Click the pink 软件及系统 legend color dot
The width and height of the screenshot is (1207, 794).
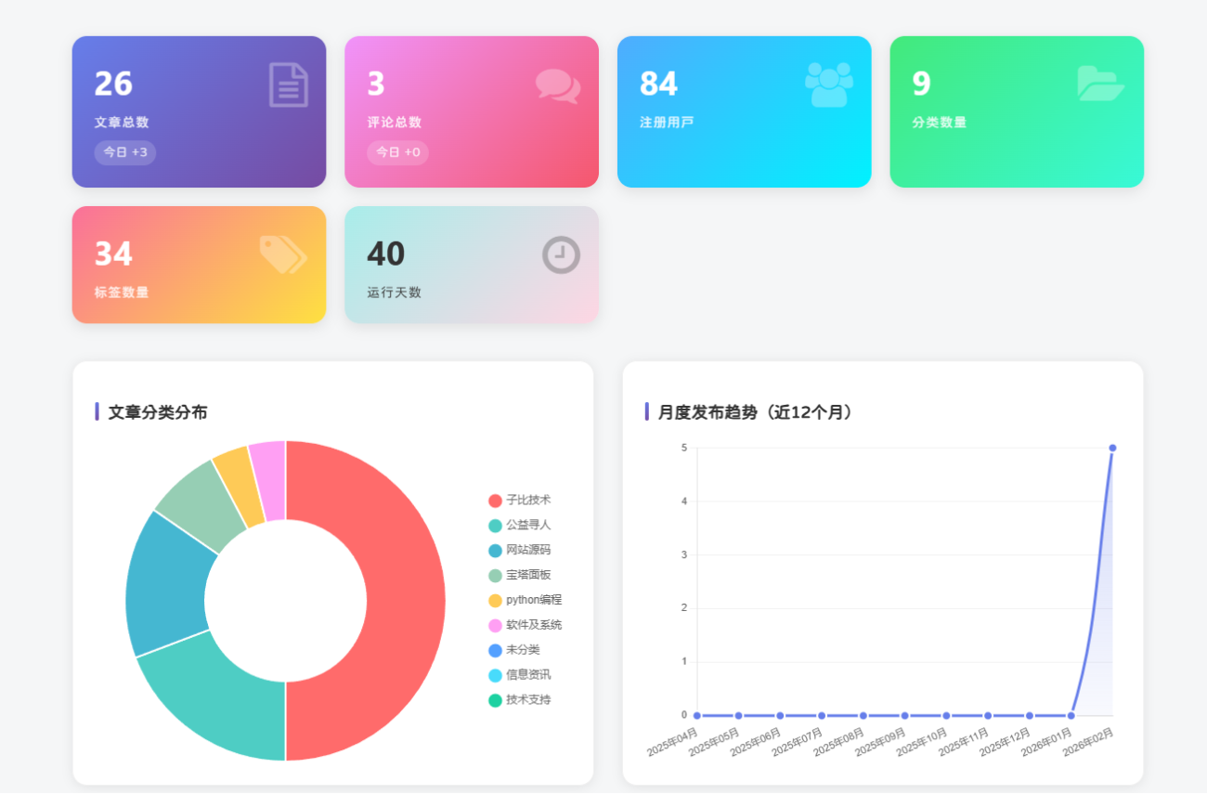(495, 626)
